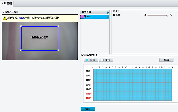This screenshot has width=178, height=112.
Task: Open the 人形检测 tab
Action: [7, 4]
